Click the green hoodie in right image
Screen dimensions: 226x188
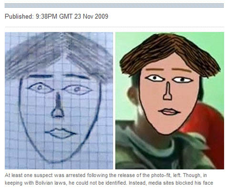[160, 149]
